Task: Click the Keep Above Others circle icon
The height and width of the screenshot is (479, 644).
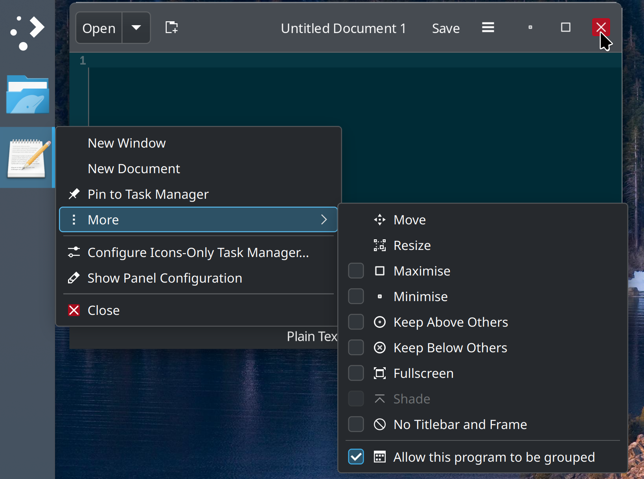Action: coord(379,322)
